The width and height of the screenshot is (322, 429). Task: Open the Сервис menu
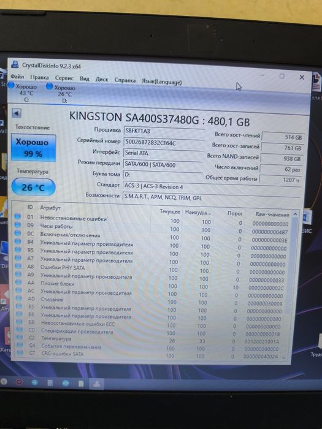tap(64, 78)
